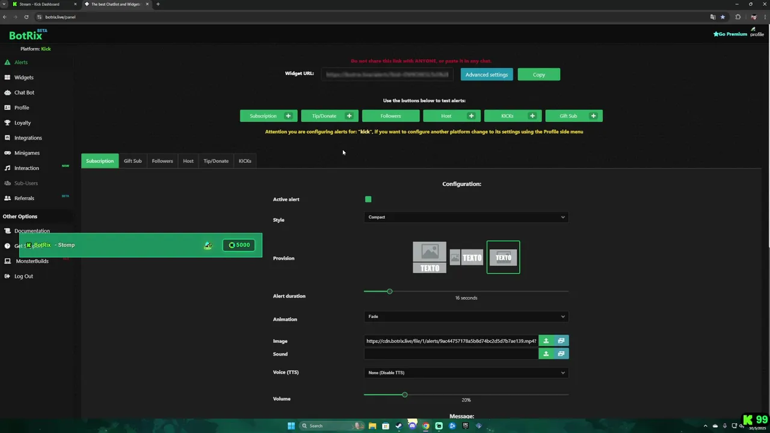Click the upload icon for Image field

click(x=546, y=341)
